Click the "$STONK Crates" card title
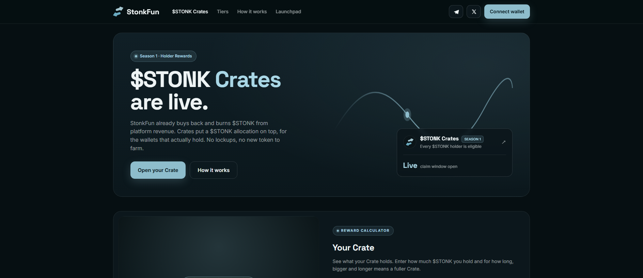 coord(439,139)
